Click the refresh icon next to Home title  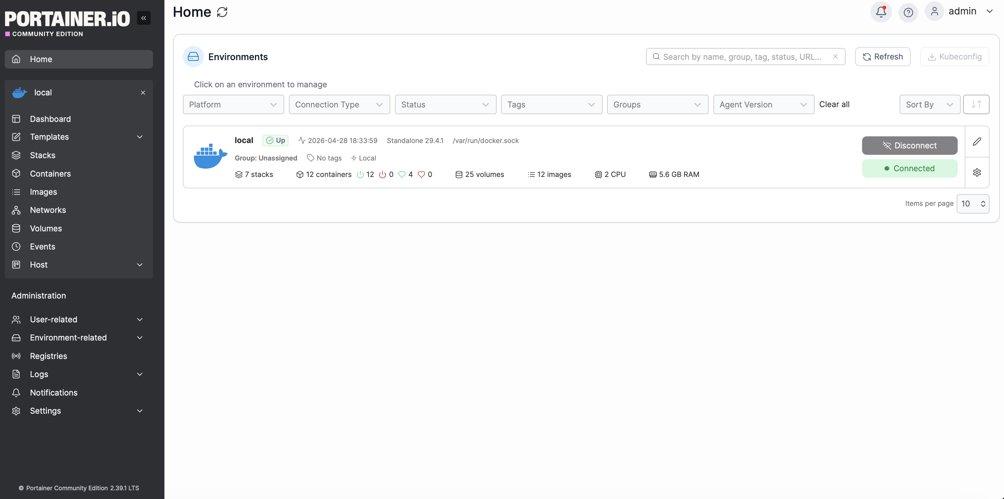pos(222,12)
